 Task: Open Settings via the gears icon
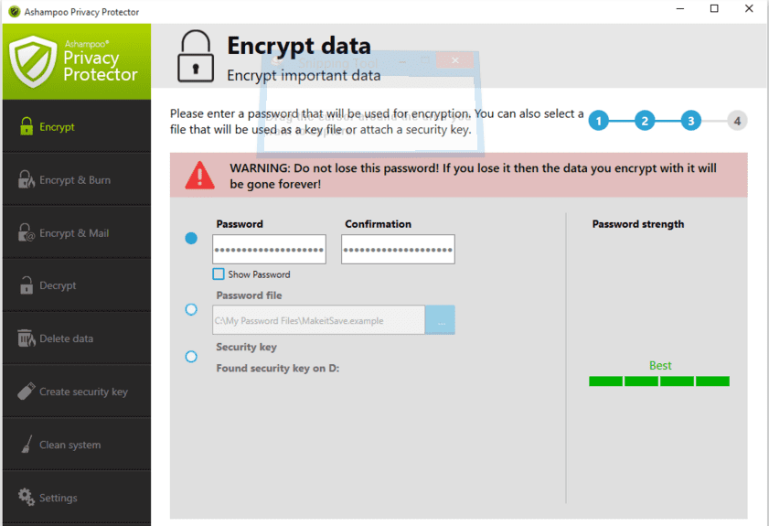[27, 497]
